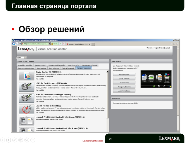190x143 pixels.
Task: Open a new blank browser tab
Action: (x=93, y=44)
